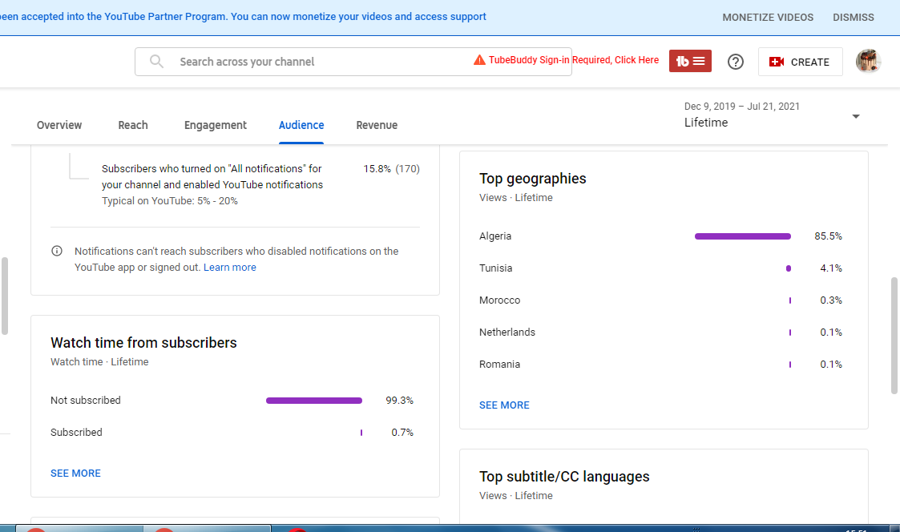Focus the Search across your channel field

(353, 62)
